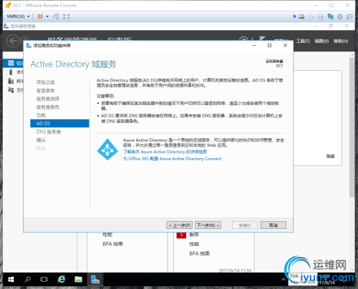
Task: Go to 开始之前 wizard step
Action: [x=45, y=82]
